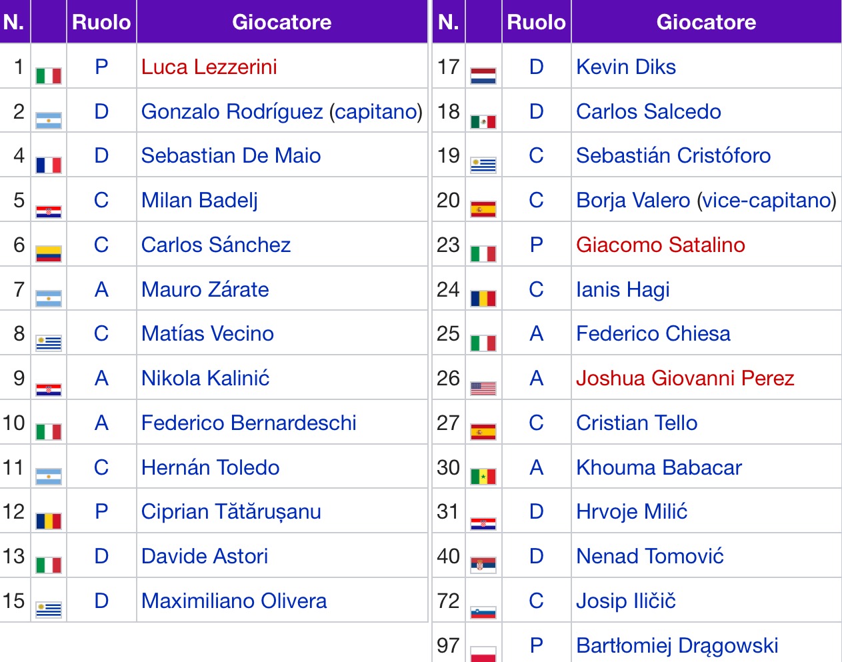Open the Federico Bernardeschi player page
842x662 pixels.
[249, 423]
